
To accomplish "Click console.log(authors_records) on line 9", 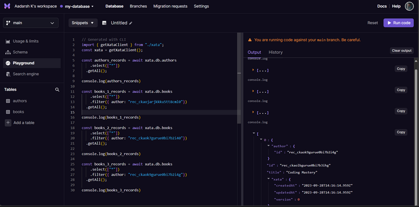I will [x=111, y=81].
